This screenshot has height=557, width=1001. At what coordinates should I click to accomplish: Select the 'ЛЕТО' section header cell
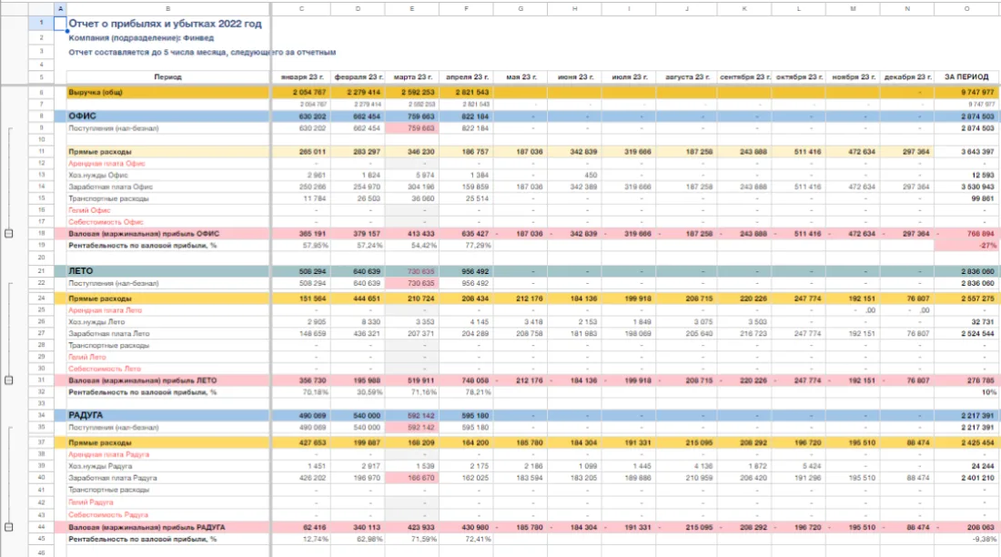[168, 271]
